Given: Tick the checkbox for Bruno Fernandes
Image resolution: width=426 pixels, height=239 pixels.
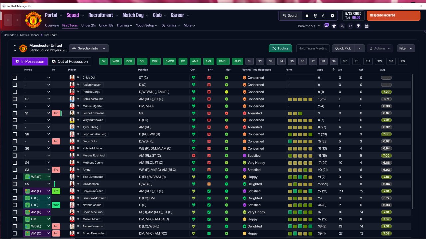Looking at the screenshot, I should pyautogui.click(x=15, y=233).
